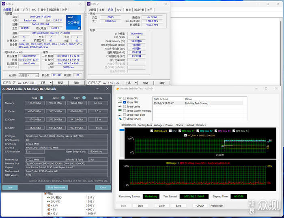Switch to the Cooling Fans tab
Image resolution: width=284 pixels, height=218 pixels.
[144, 125]
